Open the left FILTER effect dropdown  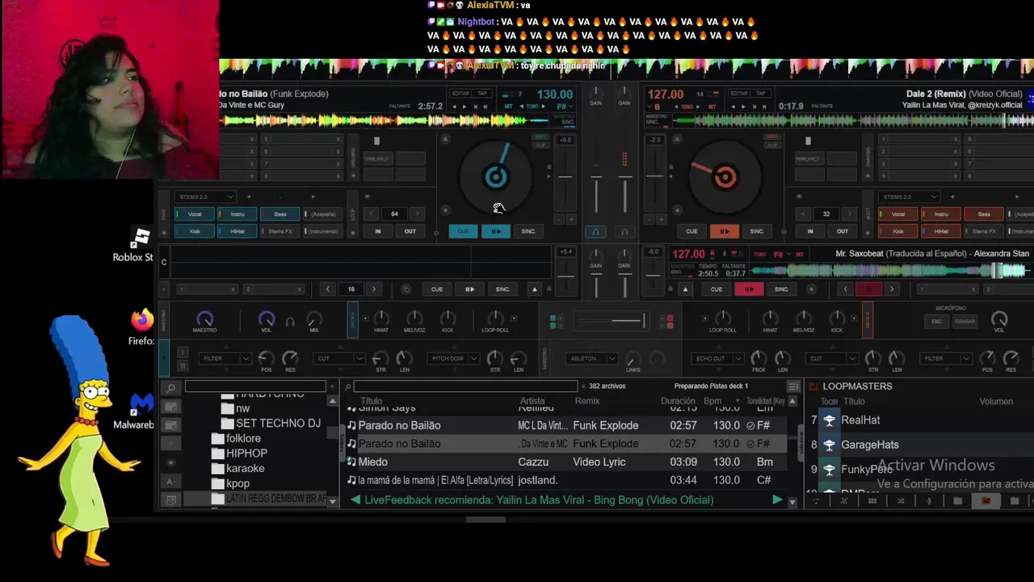225,358
